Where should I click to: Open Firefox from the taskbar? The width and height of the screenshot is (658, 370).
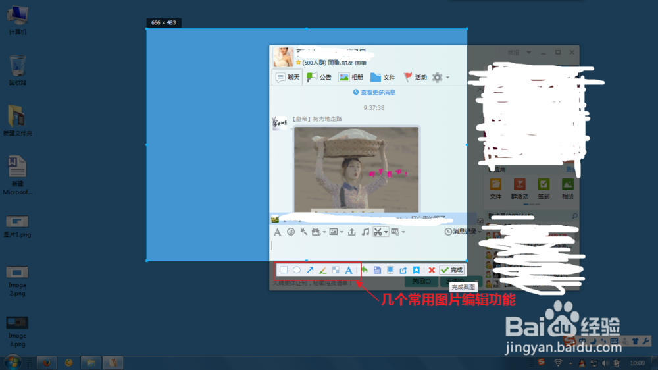coord(46,363)
